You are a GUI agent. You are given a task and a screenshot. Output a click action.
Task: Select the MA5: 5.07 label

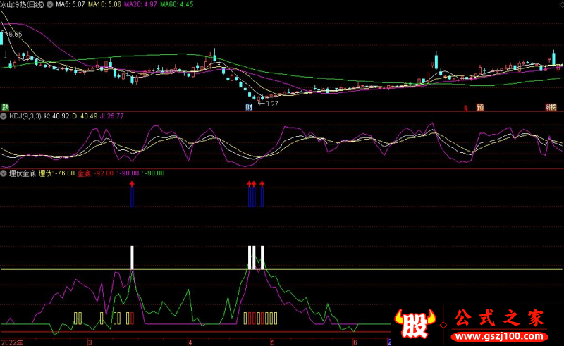tap(70, 5)
